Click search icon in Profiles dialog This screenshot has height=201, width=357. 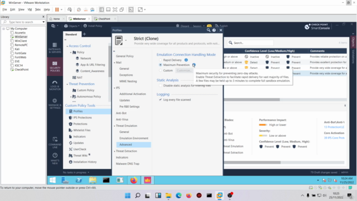[208, 30]
